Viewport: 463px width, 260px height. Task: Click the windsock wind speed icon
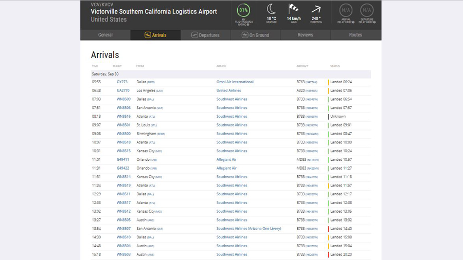click(294, 9)
